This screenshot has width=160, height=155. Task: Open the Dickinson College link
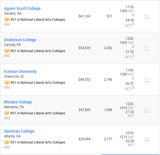point(20,40)
